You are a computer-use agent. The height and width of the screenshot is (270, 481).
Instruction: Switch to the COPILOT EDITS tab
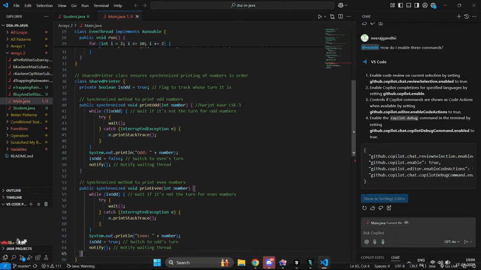point(373,257)
